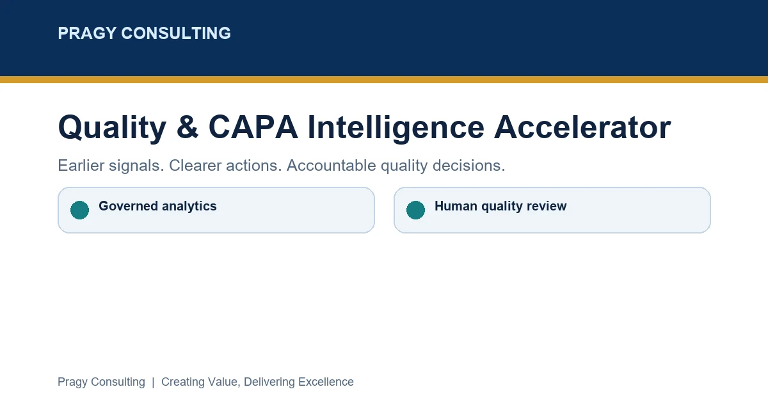Click the word Quality in the main title
The height and width of the screenshot is (403, 768).
coord(112,127)
